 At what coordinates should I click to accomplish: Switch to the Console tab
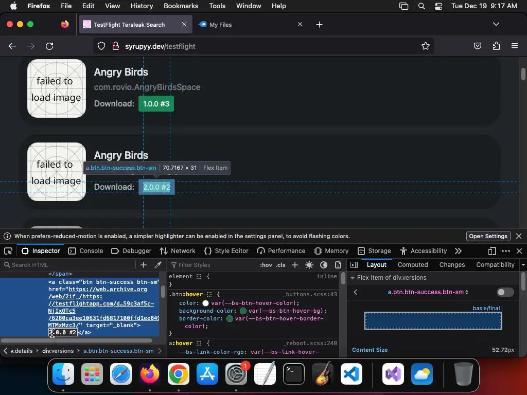(x=85, y=251)
